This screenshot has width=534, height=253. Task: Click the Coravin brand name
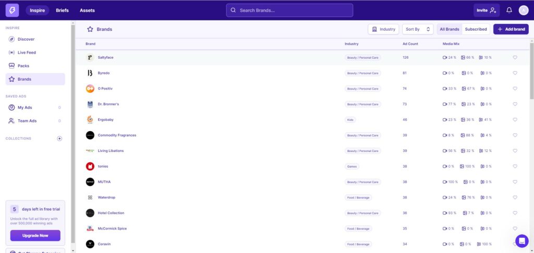pos(104,244)
